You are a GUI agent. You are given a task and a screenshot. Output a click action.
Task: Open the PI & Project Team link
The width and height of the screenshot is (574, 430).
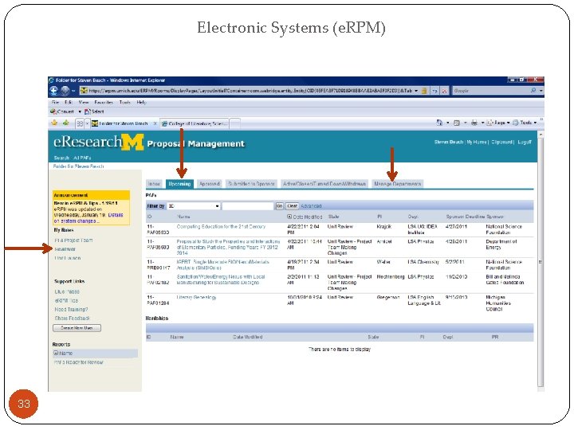pos(73,240)
